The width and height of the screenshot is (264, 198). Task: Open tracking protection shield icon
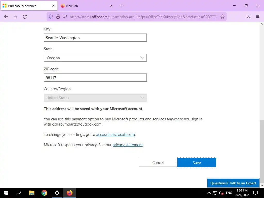click(x=51, y=16)
